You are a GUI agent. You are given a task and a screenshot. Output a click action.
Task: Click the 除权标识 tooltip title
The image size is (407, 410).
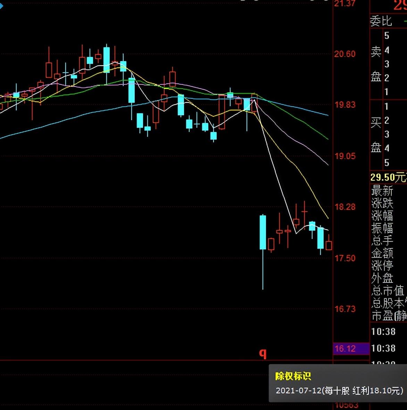click(293, 376)
